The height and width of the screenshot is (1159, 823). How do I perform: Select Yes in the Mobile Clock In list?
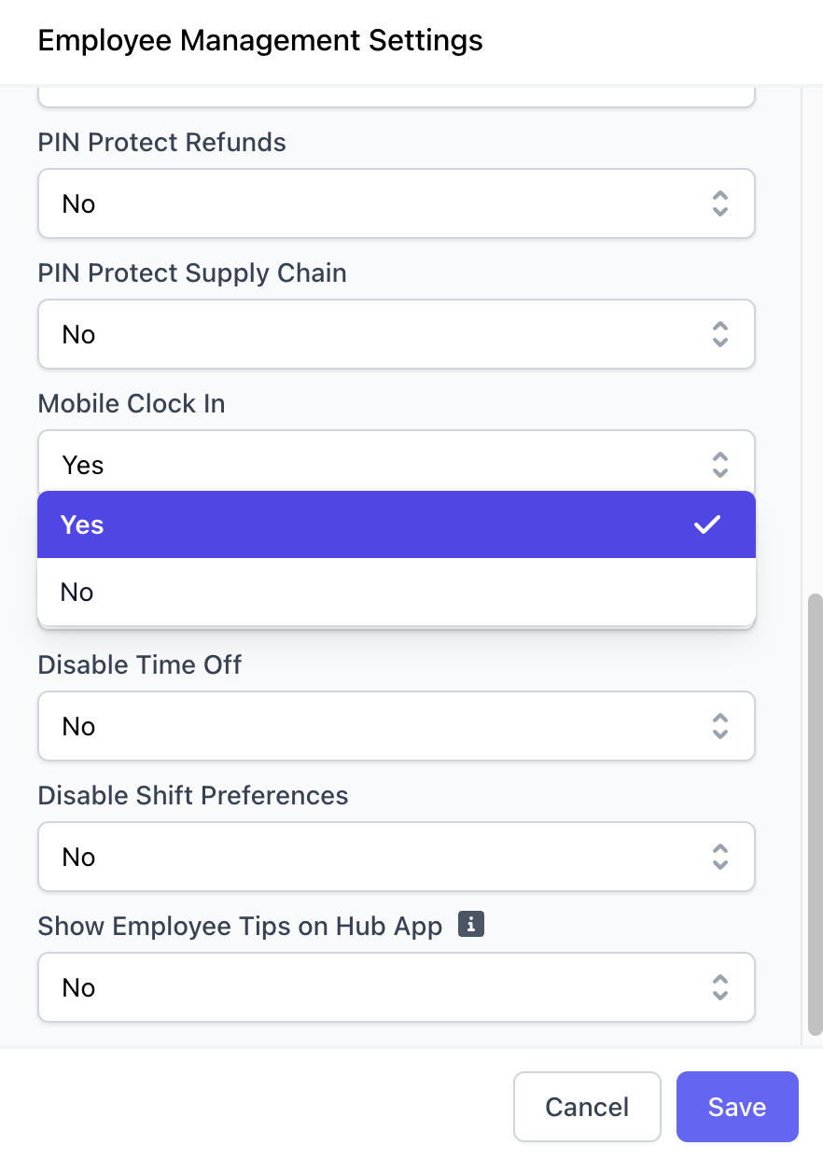coord(397,524)
